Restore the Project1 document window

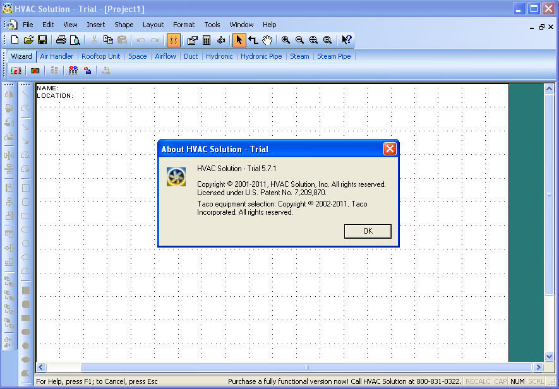541,27
